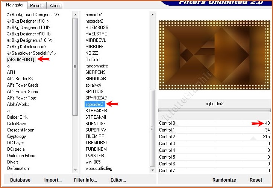273x188 pixels.
Task: Open the About tab
Action: tap(55, 6)
